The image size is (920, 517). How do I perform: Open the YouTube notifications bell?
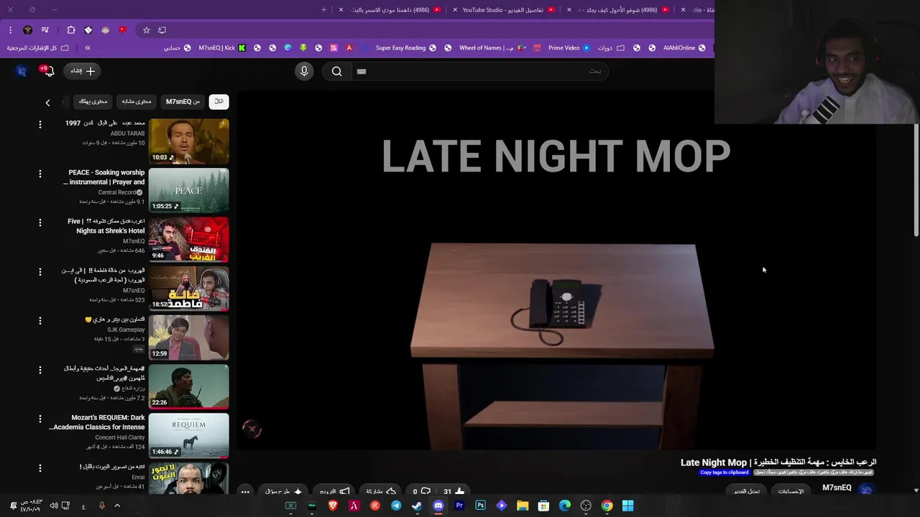click(x=48, y=70)
